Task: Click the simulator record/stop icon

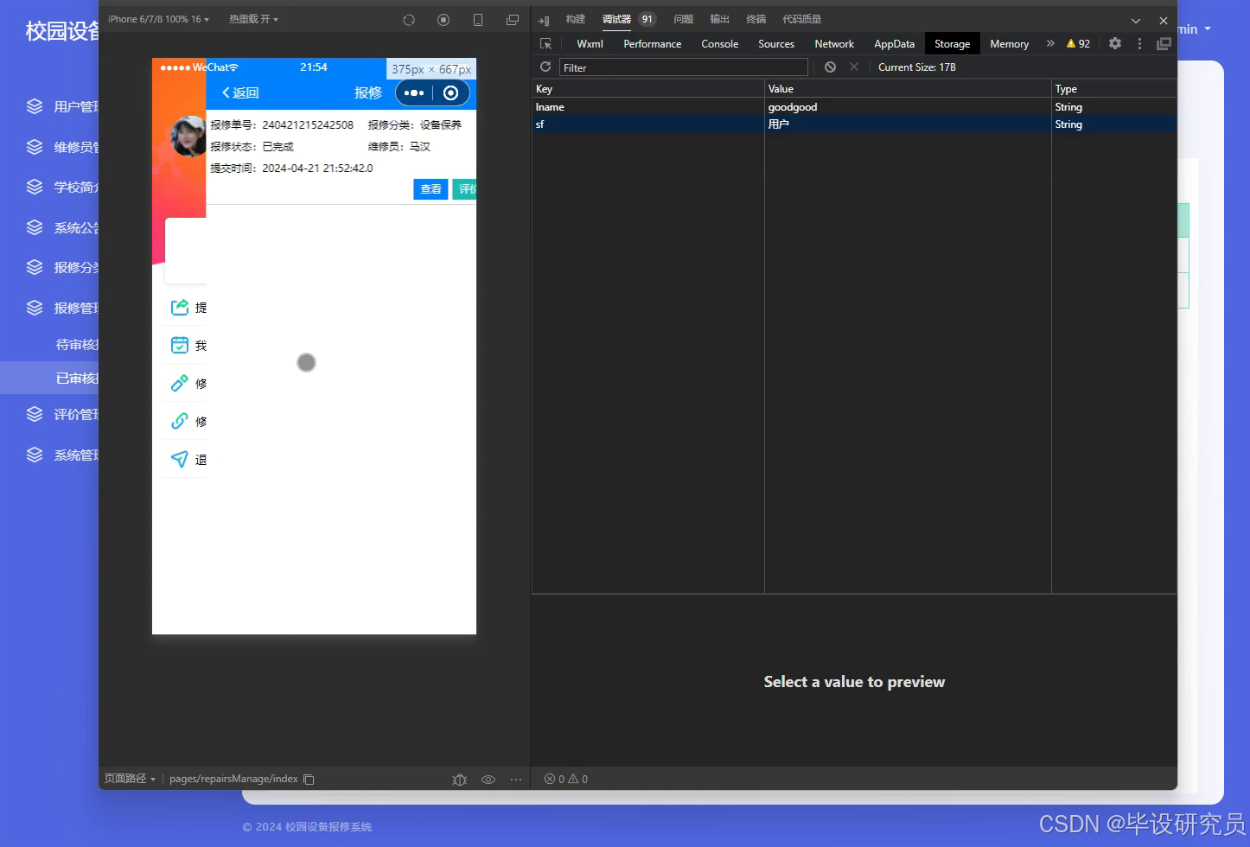Action: click(x=443, y=20)
